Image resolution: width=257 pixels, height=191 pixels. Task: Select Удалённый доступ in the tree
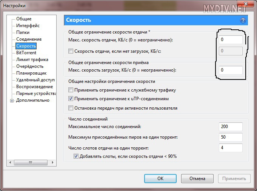[35, 80]
